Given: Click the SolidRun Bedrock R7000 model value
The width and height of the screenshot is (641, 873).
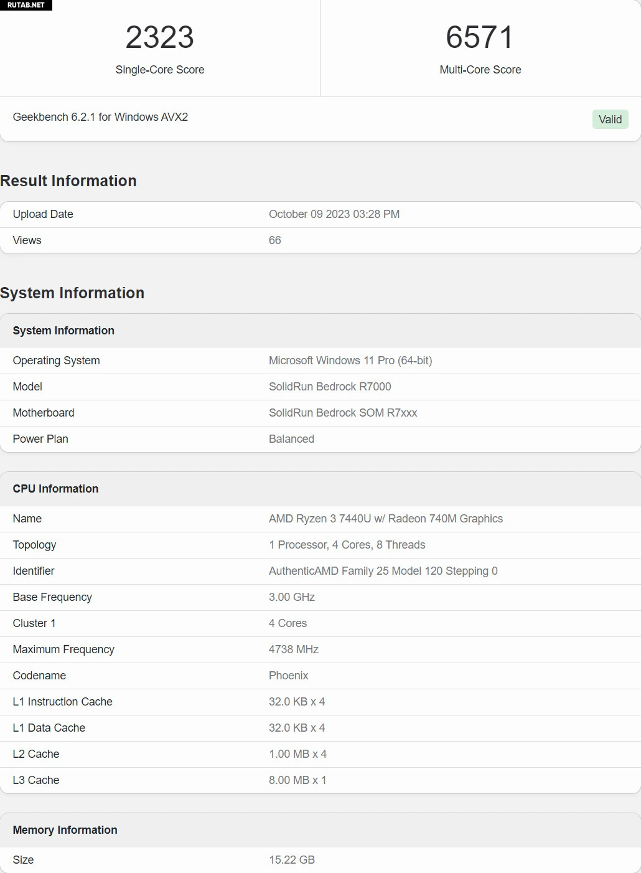Looking at the screenshot, I should [330, 387].
